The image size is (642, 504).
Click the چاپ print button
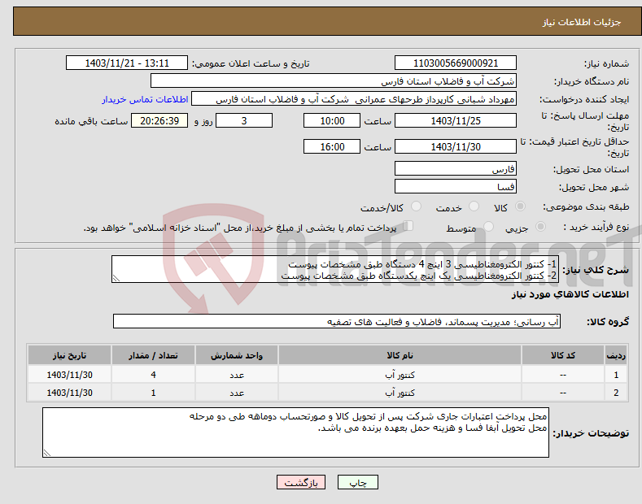(358, 482)
